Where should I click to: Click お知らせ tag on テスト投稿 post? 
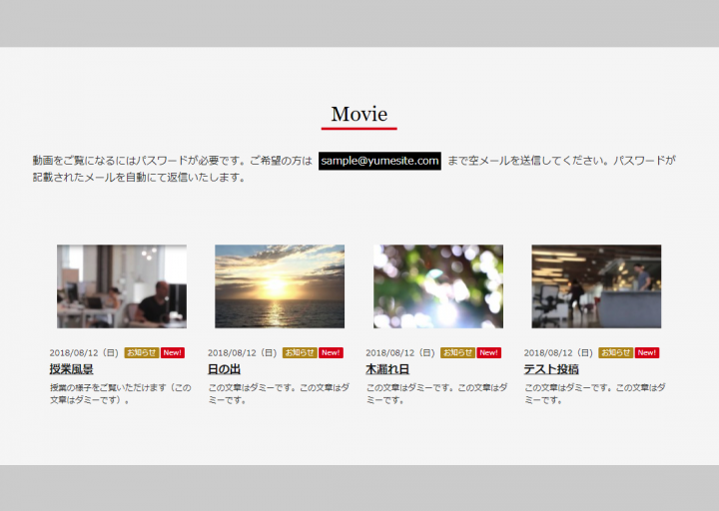coord(616,353)
